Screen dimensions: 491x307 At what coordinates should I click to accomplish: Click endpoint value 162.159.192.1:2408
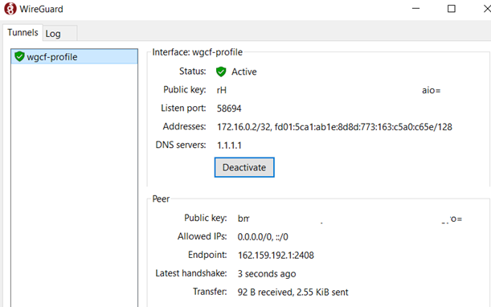[276, 256]
